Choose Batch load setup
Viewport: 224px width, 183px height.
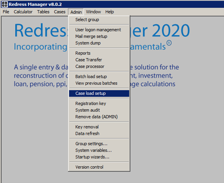(x=99, y=76)
